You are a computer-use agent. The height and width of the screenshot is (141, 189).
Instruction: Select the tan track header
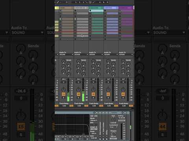(x=66, y=8)
